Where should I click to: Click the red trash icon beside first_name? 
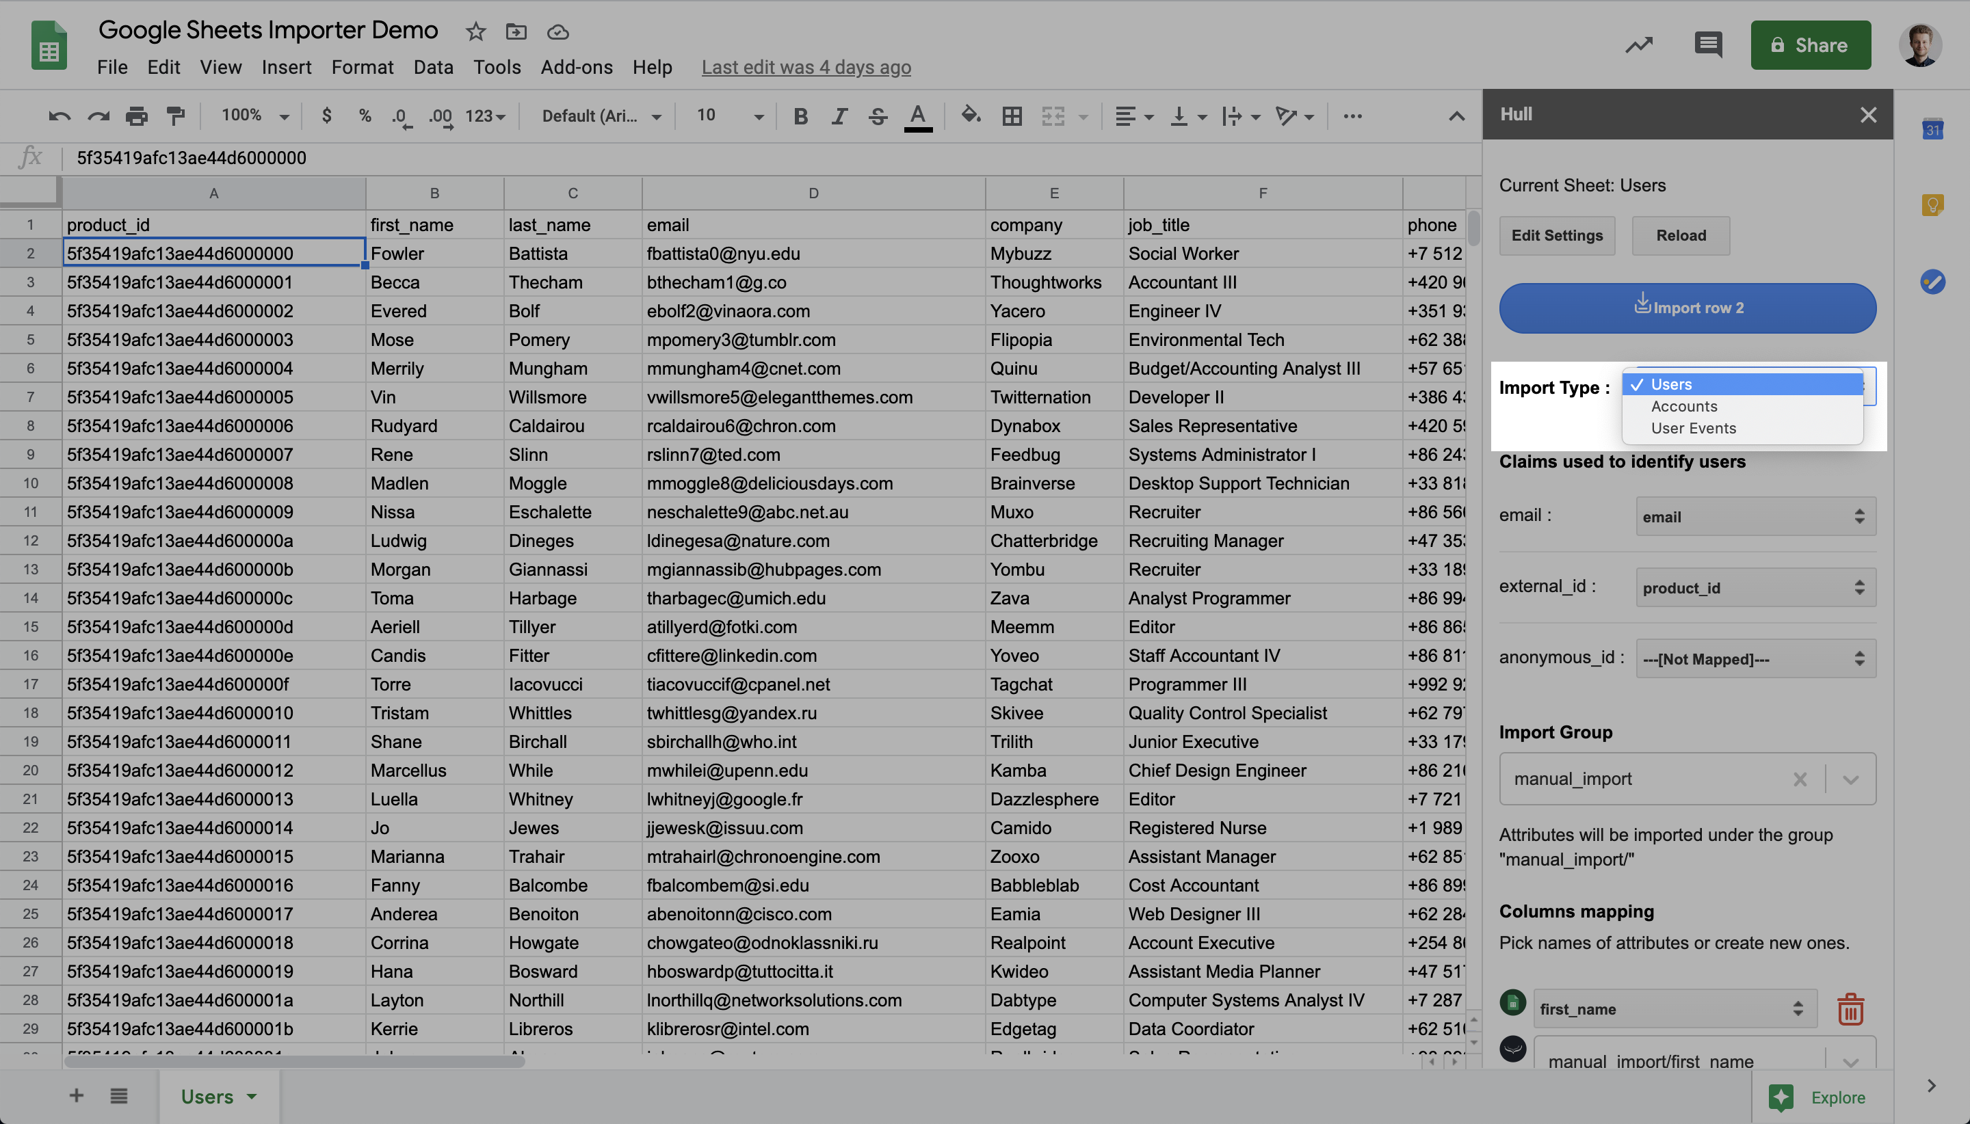1850,1008
